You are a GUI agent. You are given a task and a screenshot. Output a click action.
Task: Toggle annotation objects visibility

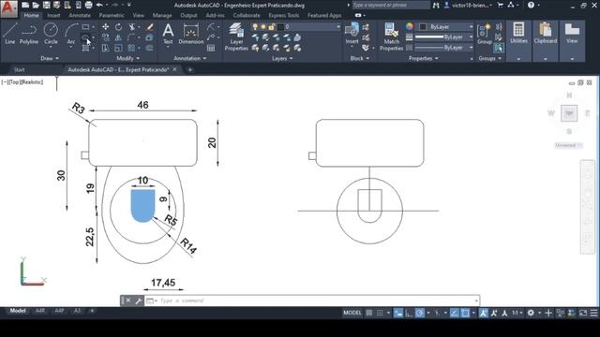484,313
